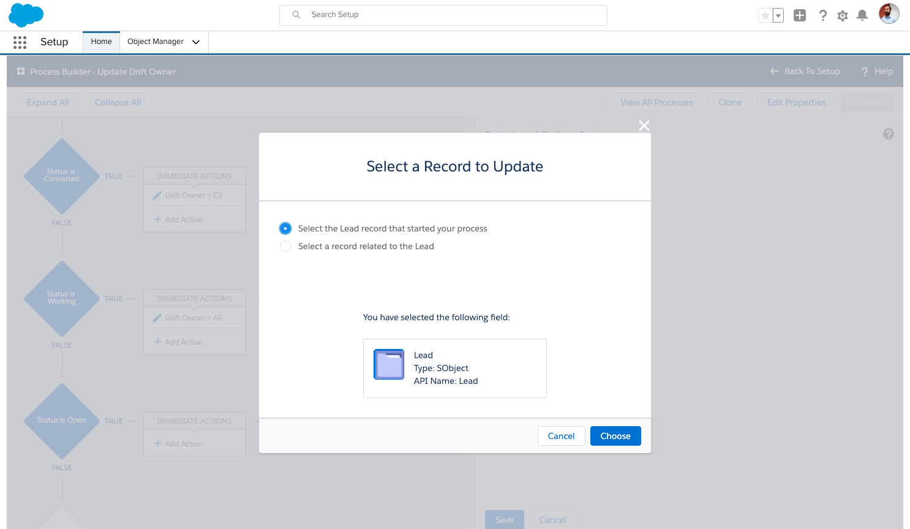Close the Select a Record dialog
Image resolution: width=910 pixels, height=529 pixels.
(644, 126)
